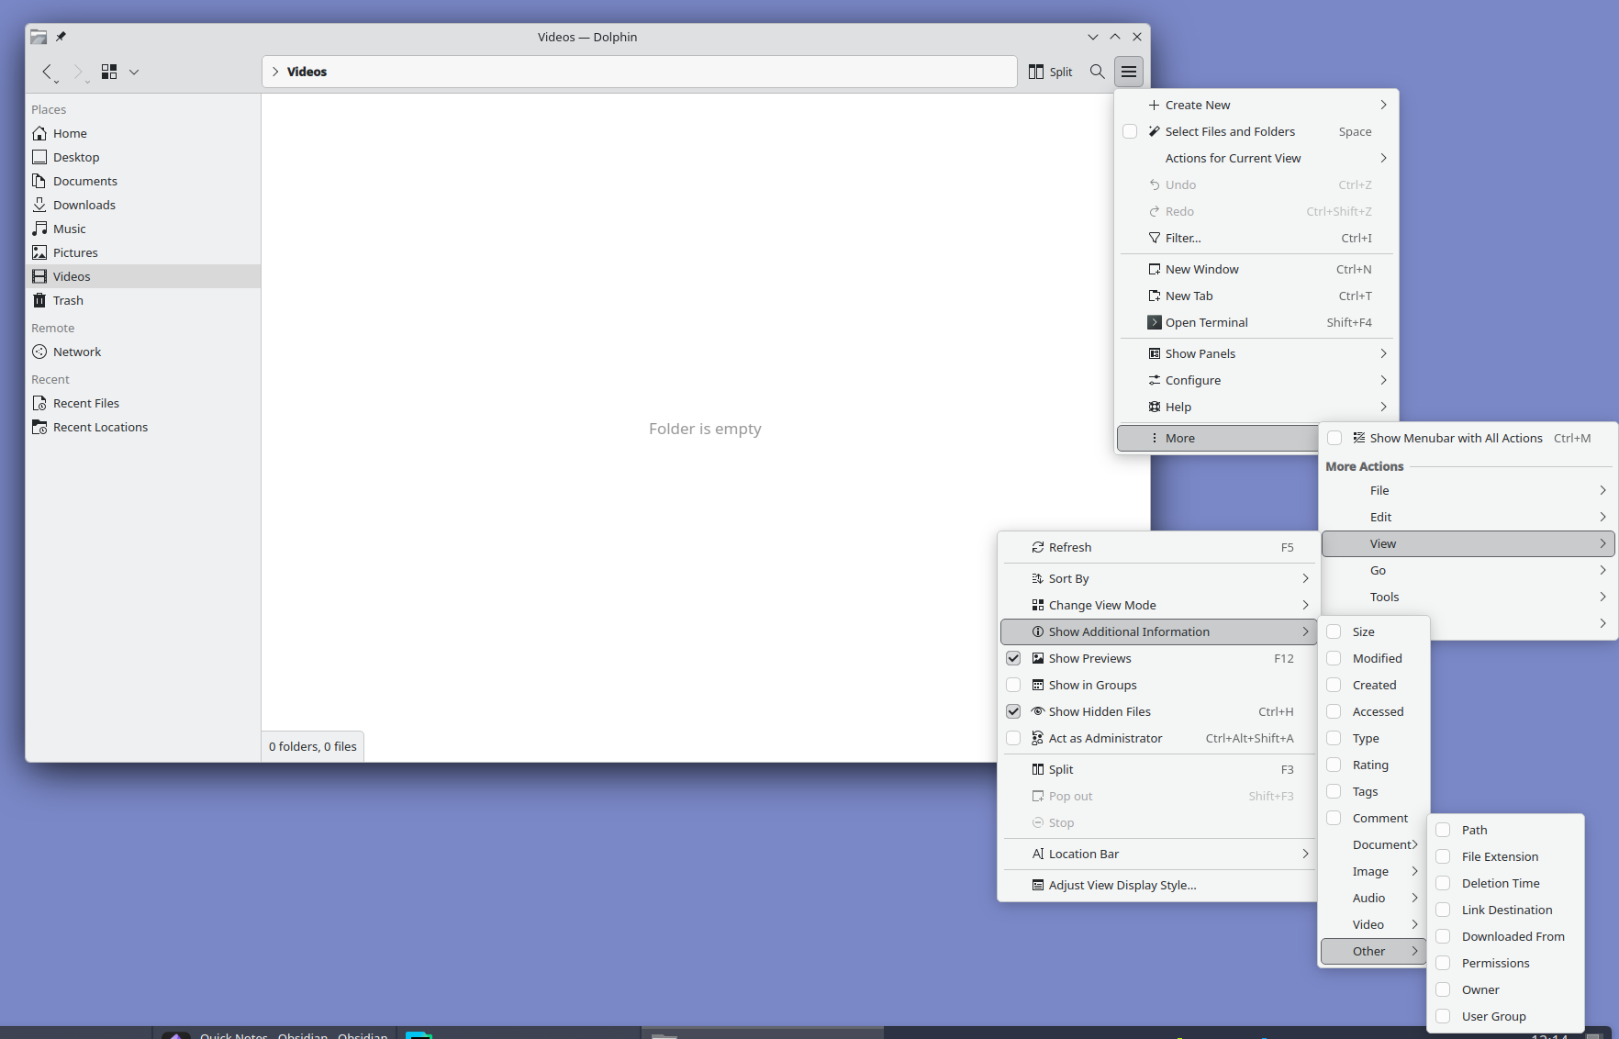The image size is (1619, 1039).
Task: Click the Refresh menu entry
Action: 1070,547
